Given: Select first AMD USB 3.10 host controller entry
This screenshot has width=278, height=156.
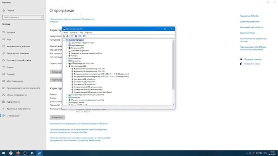Looking at the screenshot, I should click(x=101, y=74).
